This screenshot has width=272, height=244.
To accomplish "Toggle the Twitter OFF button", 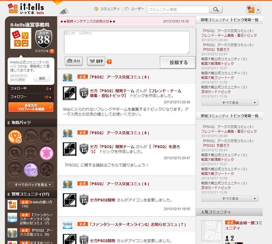I will click(x=96, y=61).
